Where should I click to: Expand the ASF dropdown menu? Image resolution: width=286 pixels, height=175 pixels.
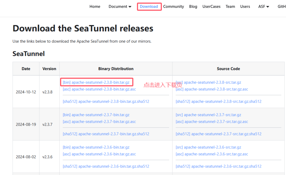point(263,7)
